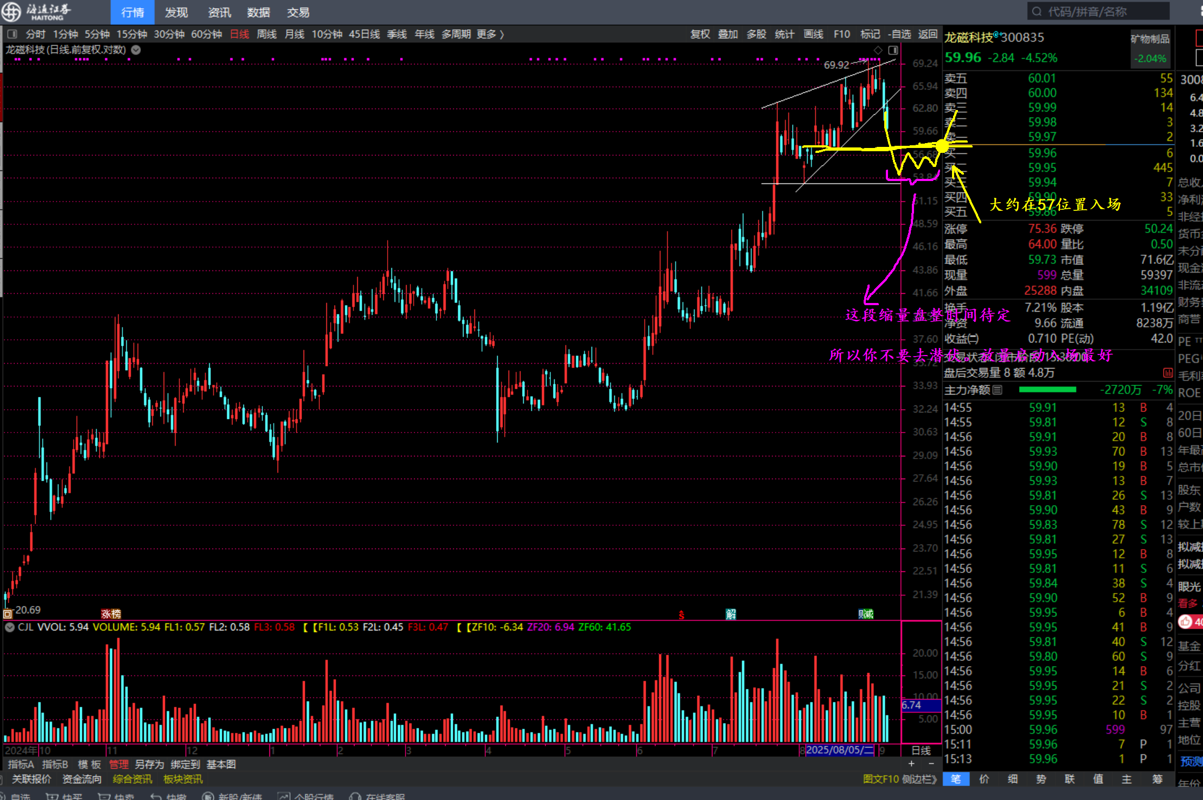The height and width of the screenshot is (800, 1203).
Task: Open the 统计 statistics menu
Action: (x=784, y=34)
